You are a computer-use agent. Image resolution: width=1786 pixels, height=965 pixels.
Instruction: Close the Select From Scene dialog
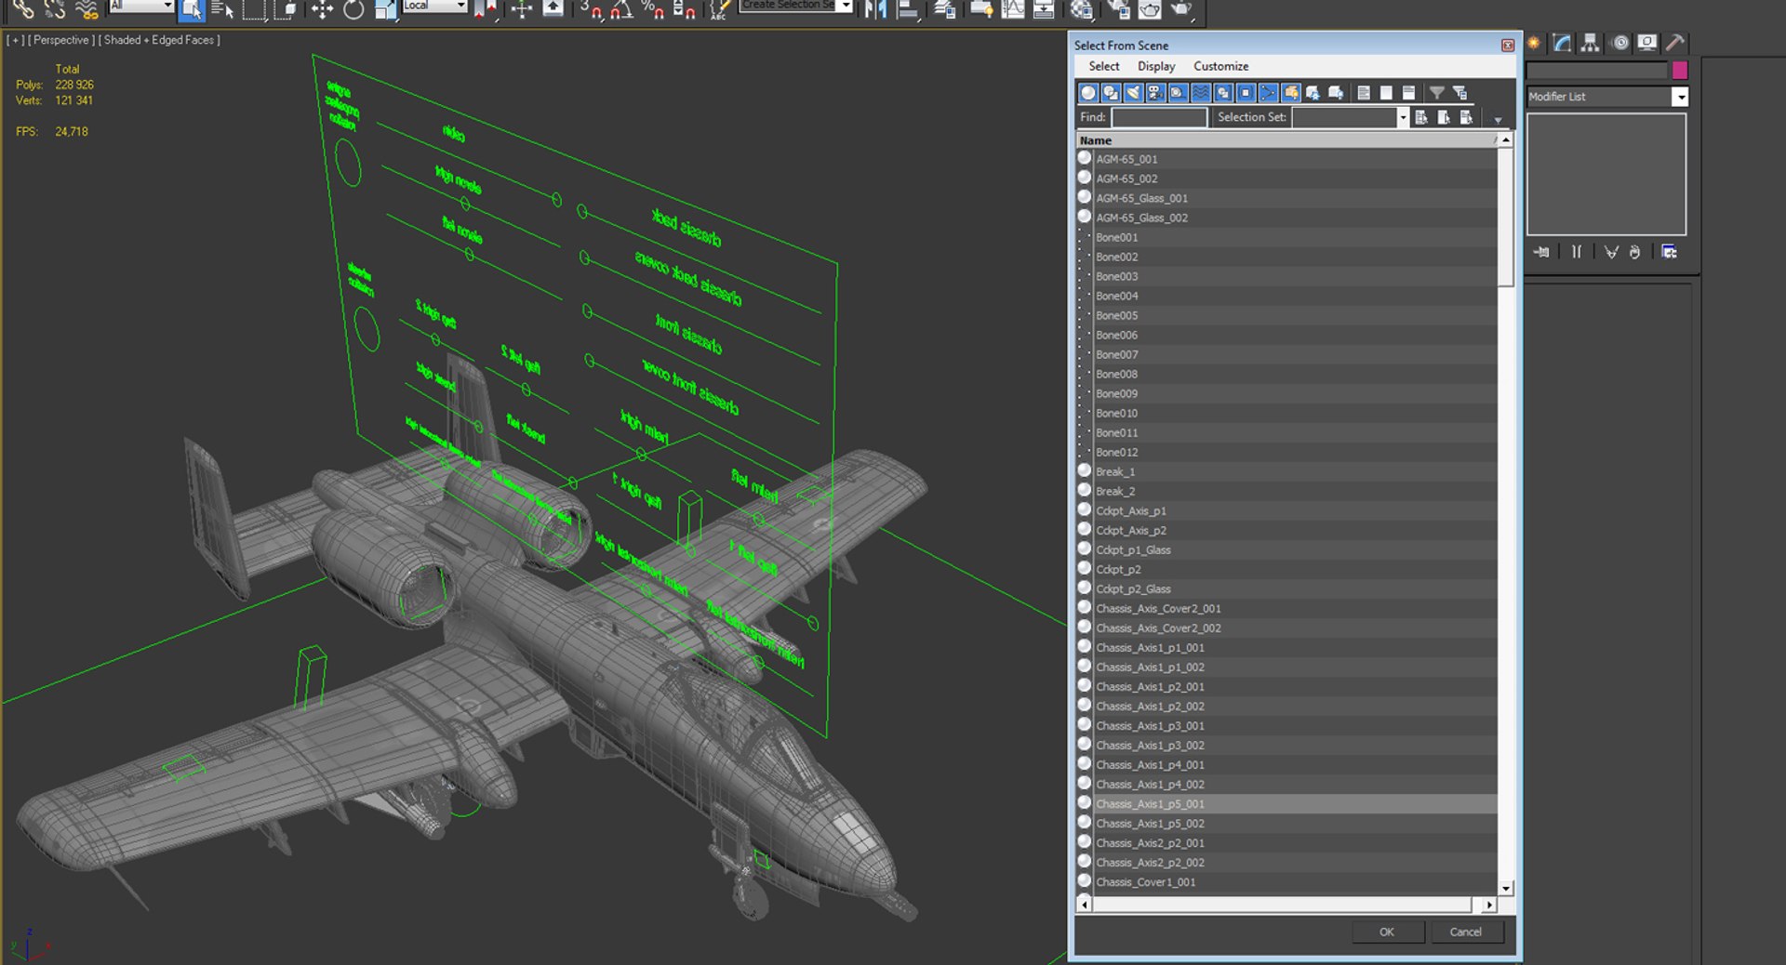click(1508, 46)
